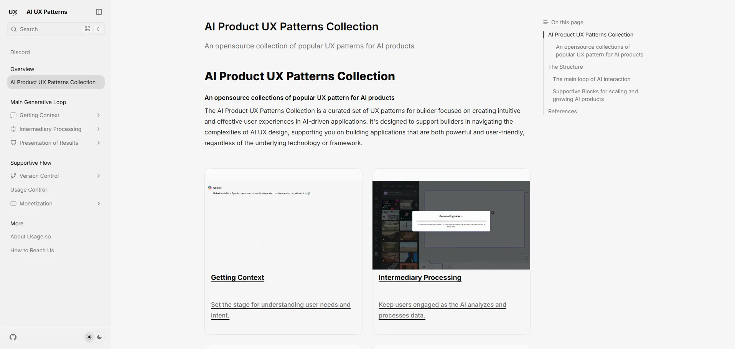Open the Getting Context card title link
The width and height of the screenshot is (735, 349).
(237, 278)
